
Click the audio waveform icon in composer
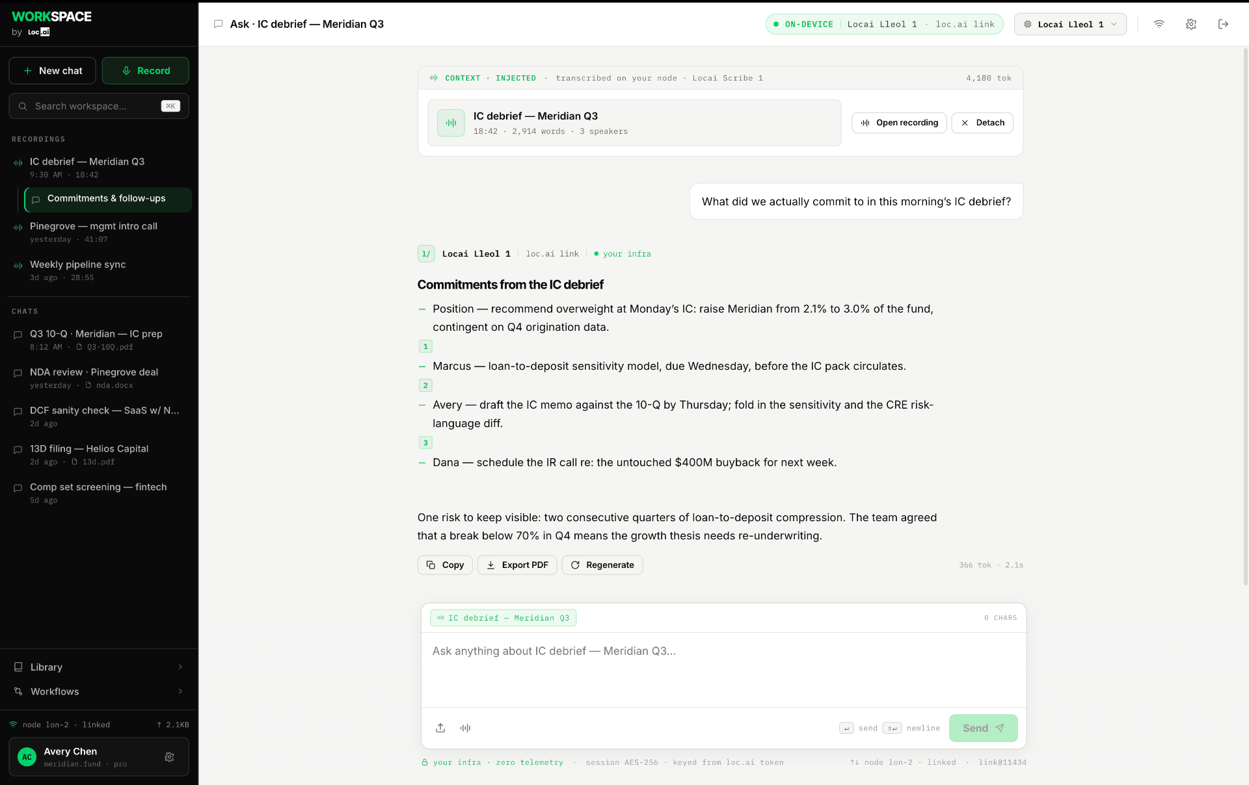coord(465,728)
